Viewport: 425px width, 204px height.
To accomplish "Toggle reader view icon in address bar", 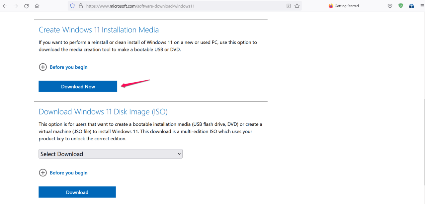I will coord(289,6).
